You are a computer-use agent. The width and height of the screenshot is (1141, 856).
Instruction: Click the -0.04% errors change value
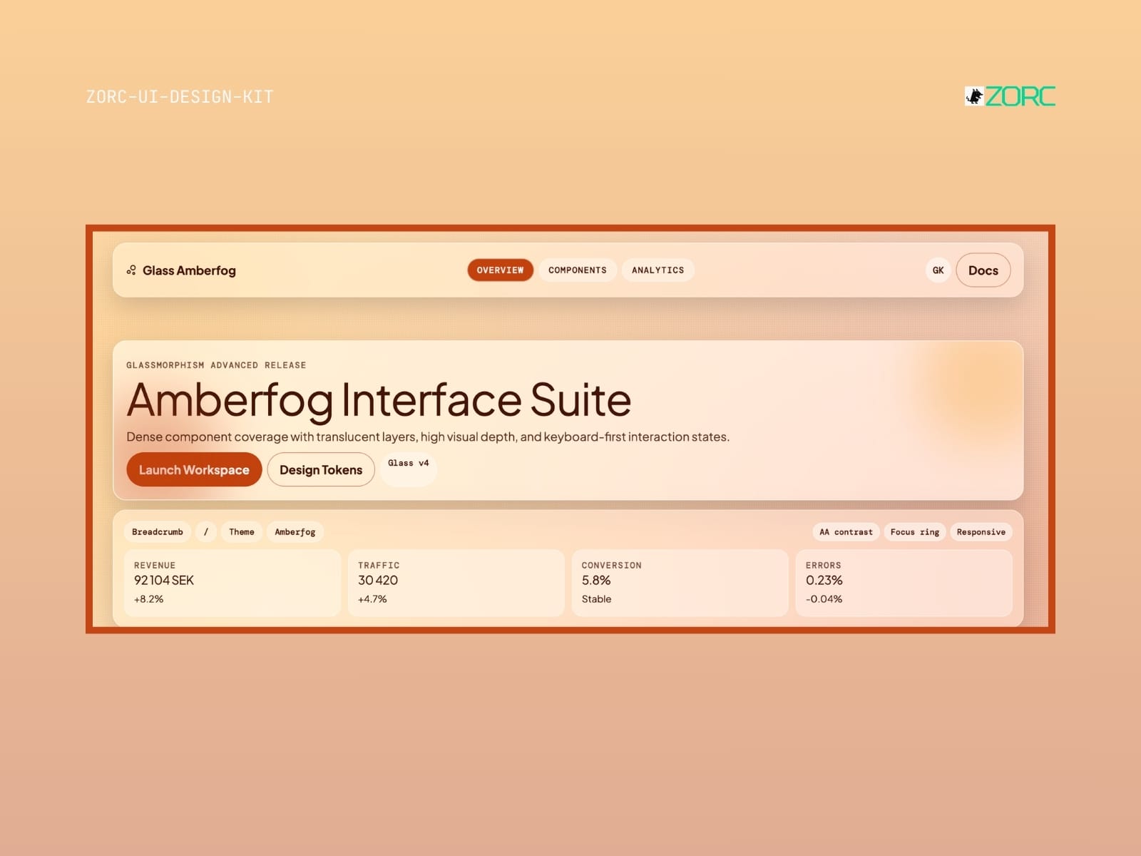point(824,599)
